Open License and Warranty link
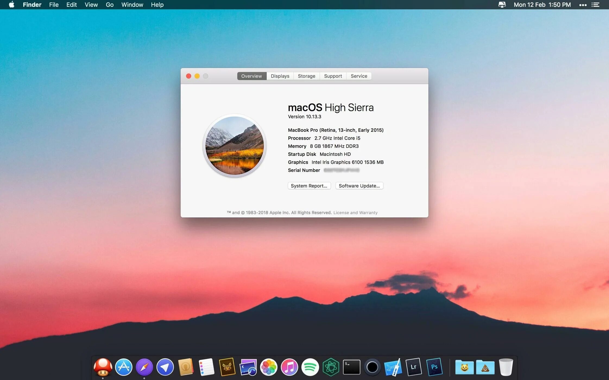609x380 pixels. pyautogui.click(x=355, y=213)
